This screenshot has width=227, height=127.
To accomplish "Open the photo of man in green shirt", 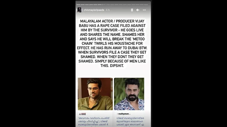I will click(x=95, y=94).
